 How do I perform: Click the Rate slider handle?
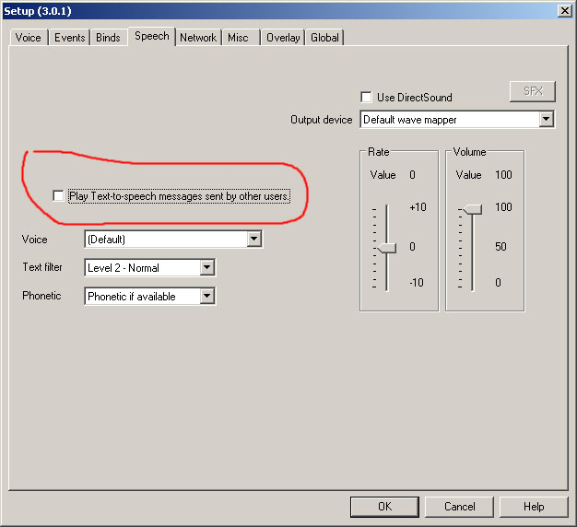(x=386, y=248)
